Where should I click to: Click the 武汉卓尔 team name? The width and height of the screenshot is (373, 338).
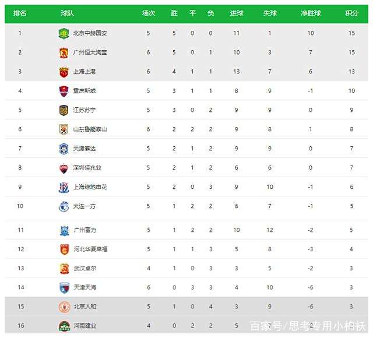point(85,268)
